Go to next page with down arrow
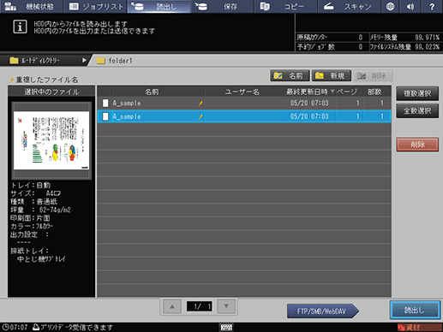This screenshot has width=443, height=332. 226,306
